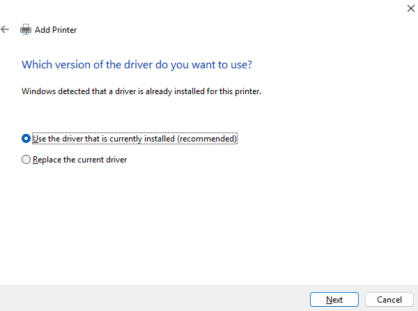Go back using the back arrow
This screenshot has width=418, height=311.
[6, 30]
